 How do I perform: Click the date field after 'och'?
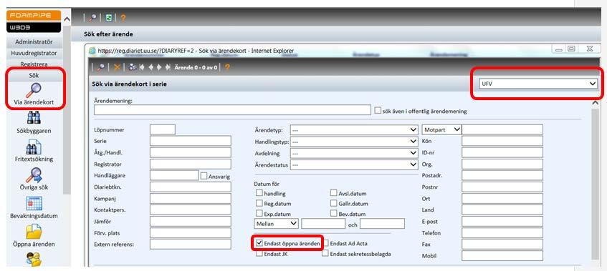pos(382,223)
